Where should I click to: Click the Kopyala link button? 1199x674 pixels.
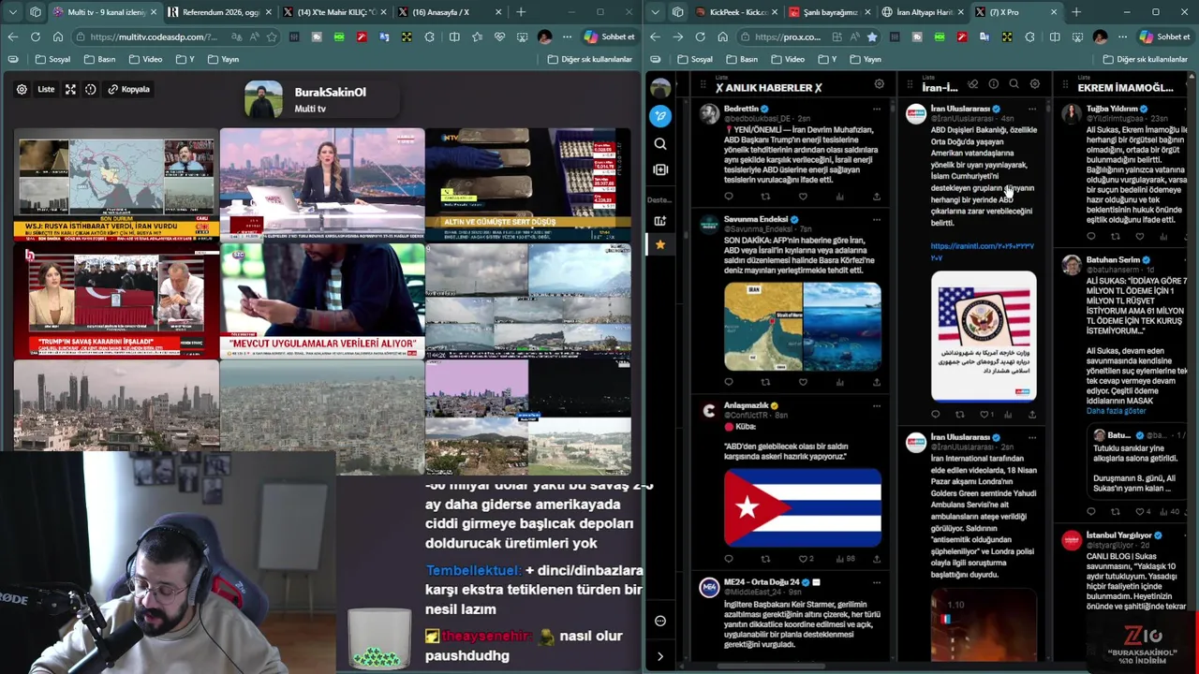click(x=128, y=89)
